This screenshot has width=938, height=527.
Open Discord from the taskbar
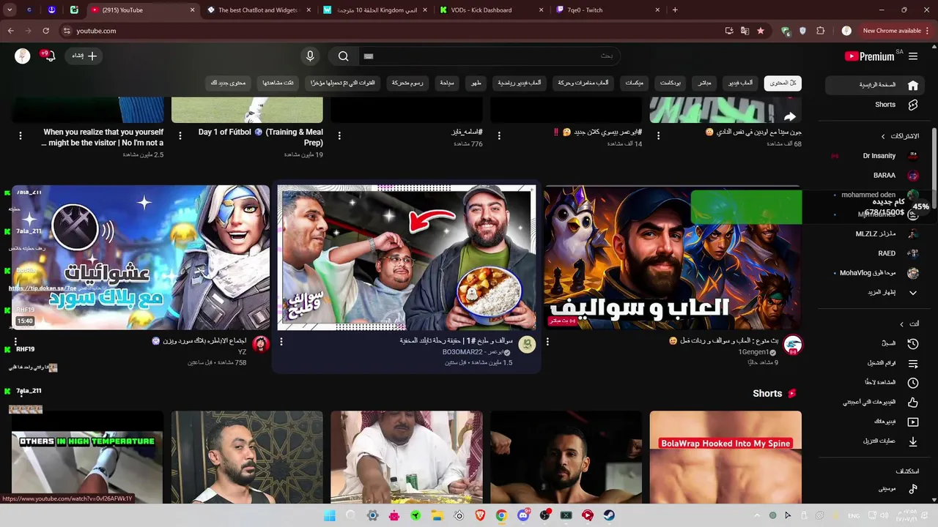coord(523,515)
